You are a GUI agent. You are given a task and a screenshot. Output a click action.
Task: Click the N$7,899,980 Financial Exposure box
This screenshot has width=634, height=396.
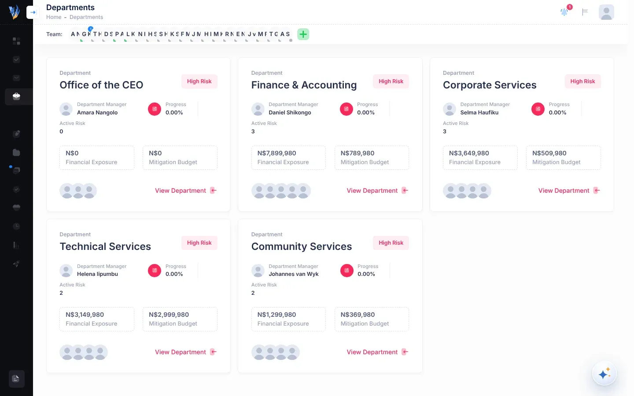point(288,158)
